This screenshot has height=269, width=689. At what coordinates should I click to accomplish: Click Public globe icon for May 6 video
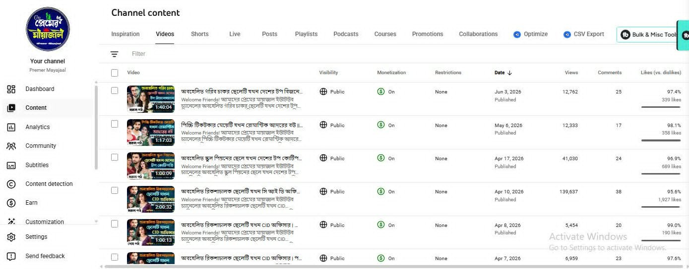click(x=323, y=125)
